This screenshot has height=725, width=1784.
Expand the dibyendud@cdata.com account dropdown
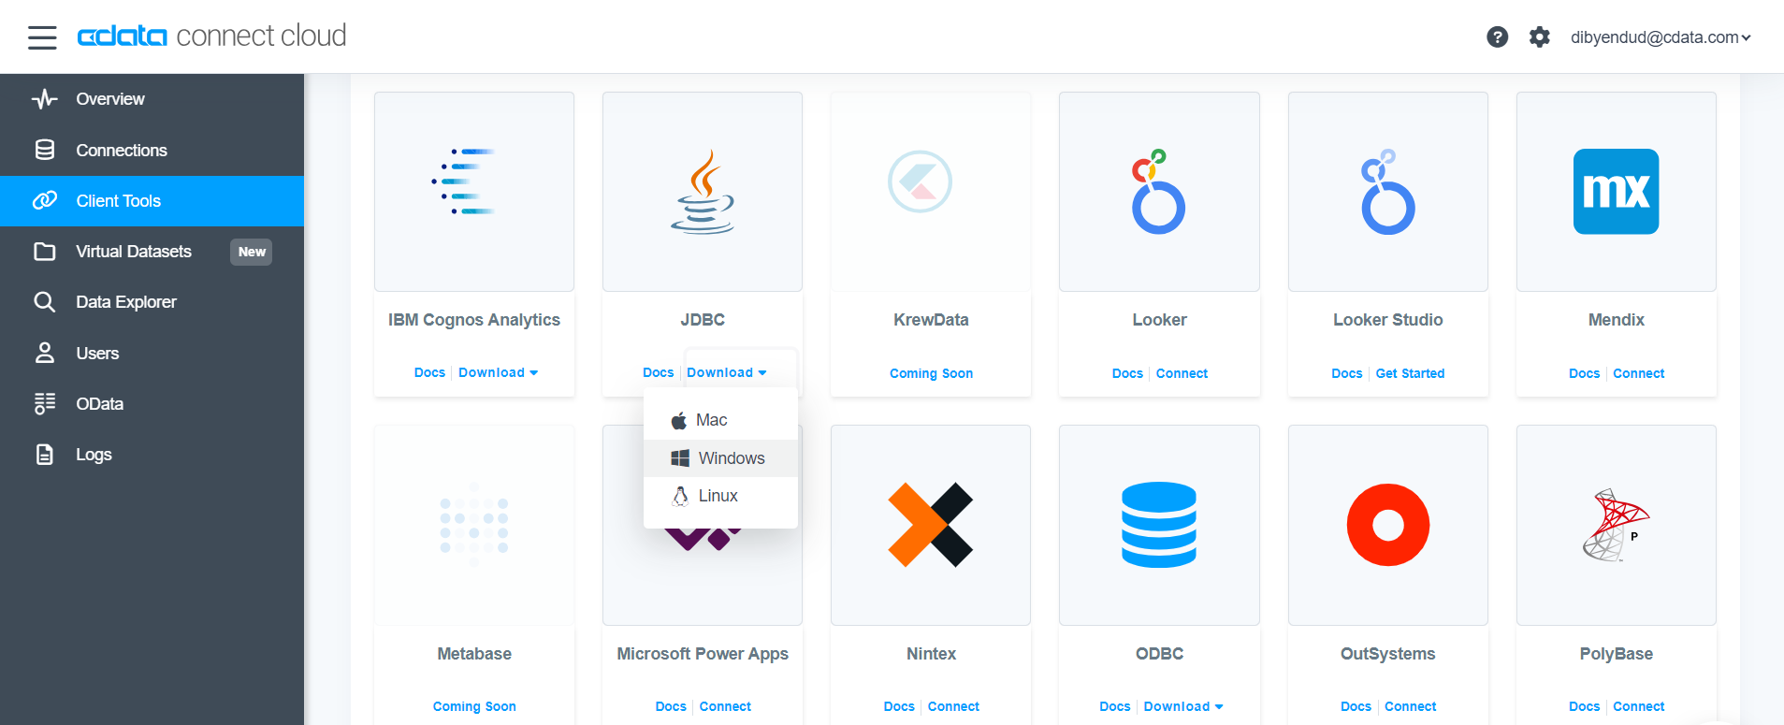pos(1661,37)
